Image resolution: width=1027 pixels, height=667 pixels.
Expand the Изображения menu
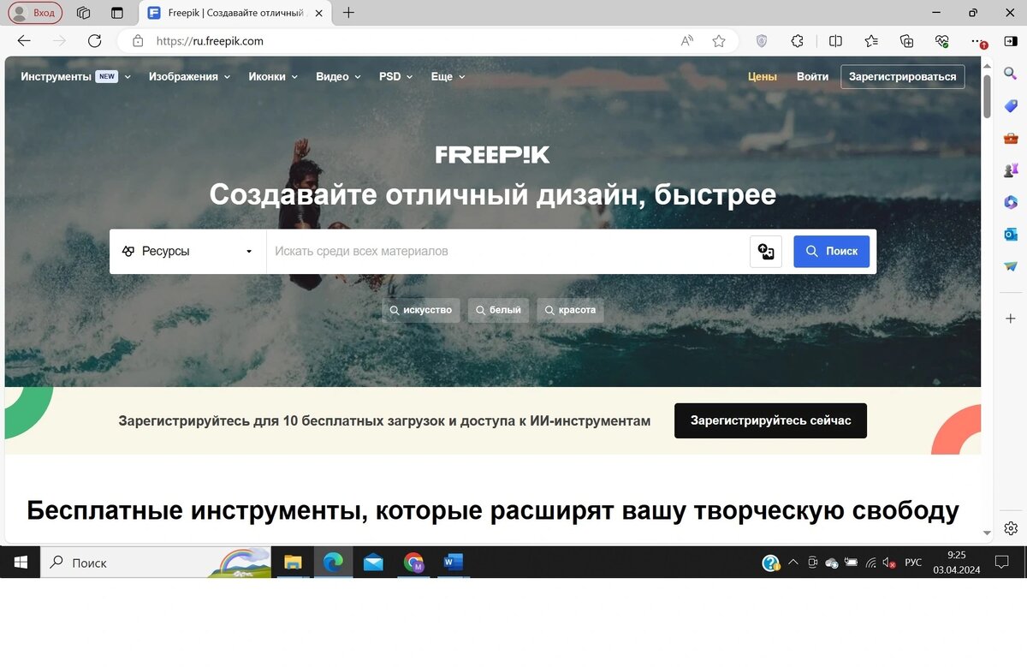189,76
